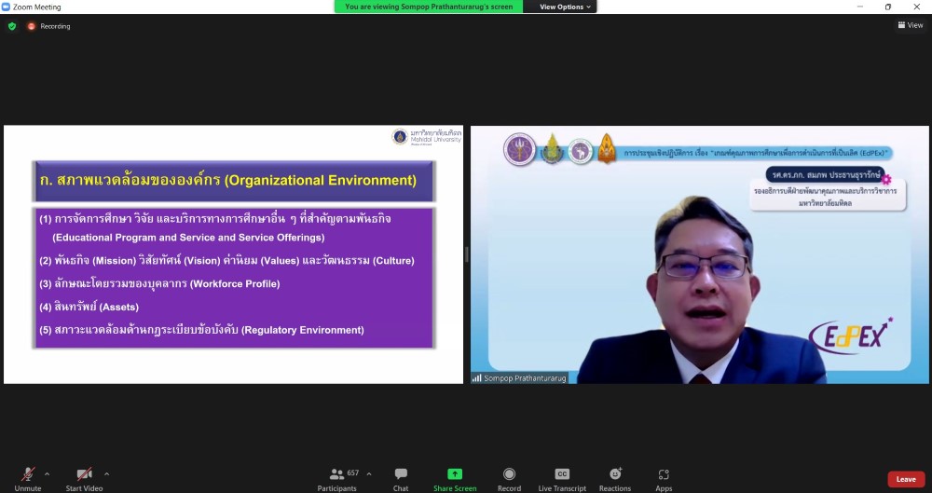
Task: Open the Apps panel
Action: click(x=664, y=477)
